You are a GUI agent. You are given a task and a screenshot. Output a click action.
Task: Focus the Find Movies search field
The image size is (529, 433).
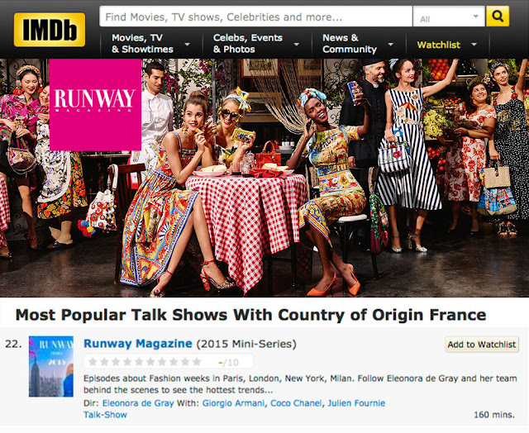point(255,17)
